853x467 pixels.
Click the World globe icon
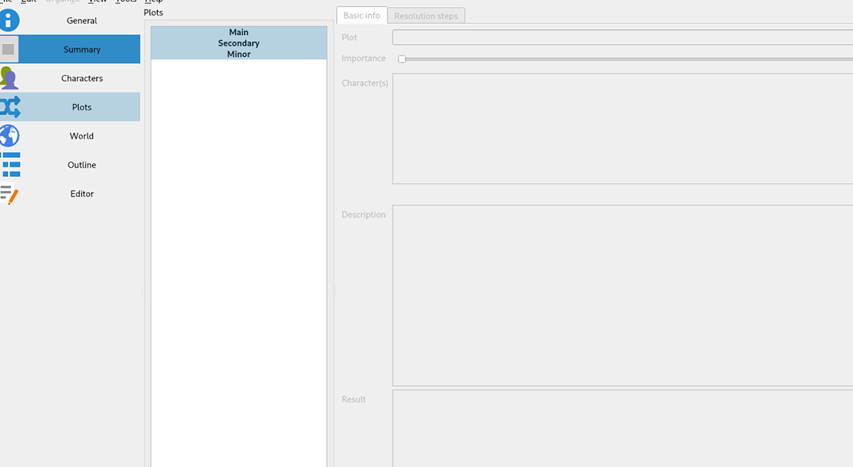(9, 136)
